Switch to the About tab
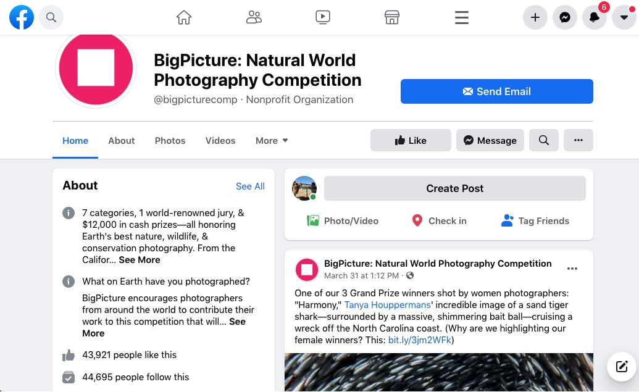 tap(122, 141)
